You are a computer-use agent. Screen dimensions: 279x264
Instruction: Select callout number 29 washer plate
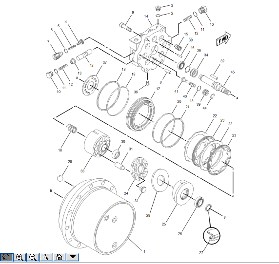pos(148,215)
